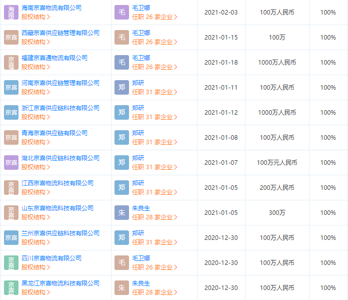Click 郑 avatar in the 青海京喜供应链 row
Screen dimensions: 348x300
pyautogui.click(x=121, y=138)
